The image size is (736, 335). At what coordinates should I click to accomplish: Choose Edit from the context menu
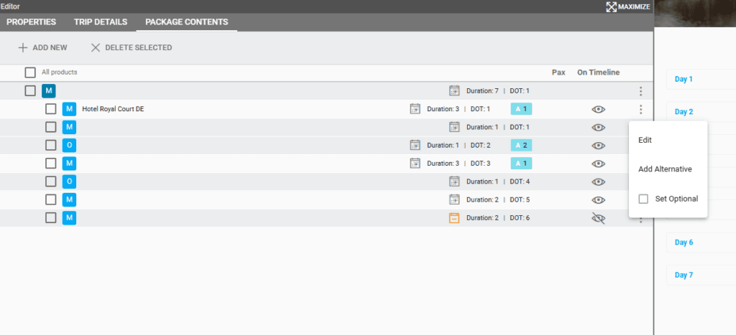coord(645,140)
